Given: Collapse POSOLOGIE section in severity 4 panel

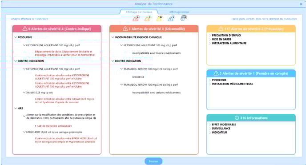Looking at the screenshot, I should [x=16, y=37].
